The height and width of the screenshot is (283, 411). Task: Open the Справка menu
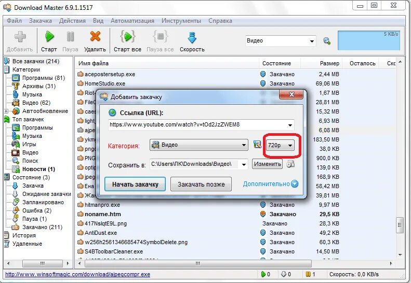click(220, 21)
